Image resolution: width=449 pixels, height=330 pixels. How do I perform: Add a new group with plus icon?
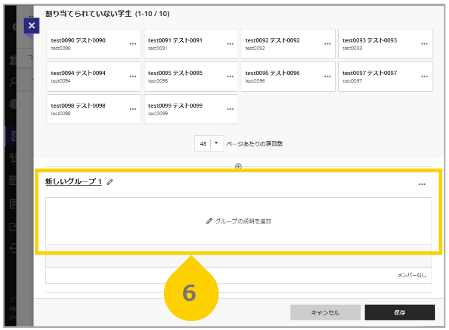(238, 166)
